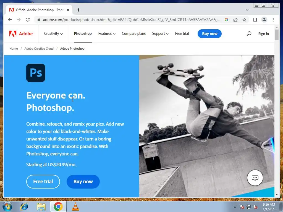Toggle the browser side panel icon
The image size is (283, 212).
click(x=255, y=20)
